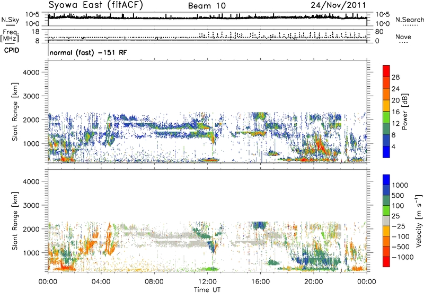Click the '08:00' time axis label
Screen dimensions: 424x293
154,282
